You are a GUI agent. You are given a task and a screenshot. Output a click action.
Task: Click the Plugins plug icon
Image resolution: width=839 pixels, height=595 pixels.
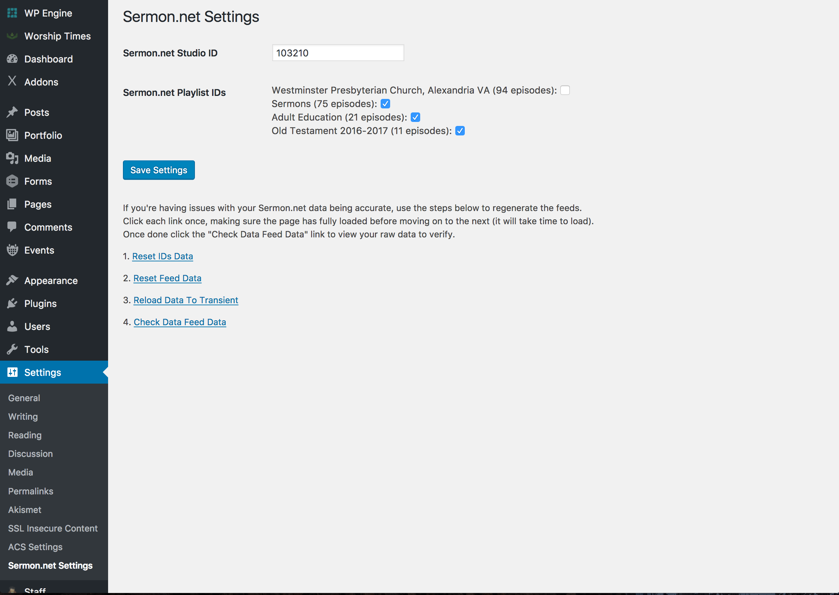pyautogui.click(x=12, y=303)
